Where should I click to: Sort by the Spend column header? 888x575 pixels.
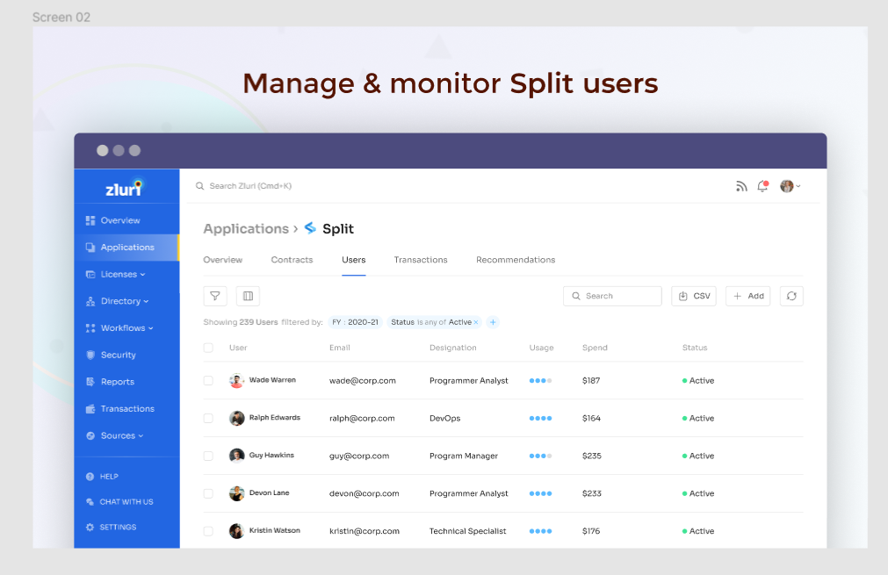click(595, 348)
